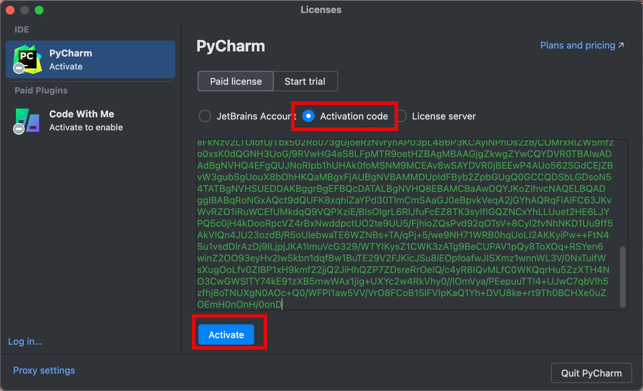Click the external arrow icon beside Plans and pricing
The width and height of the screenshot is (643, 391).
[x=621, y=45]
